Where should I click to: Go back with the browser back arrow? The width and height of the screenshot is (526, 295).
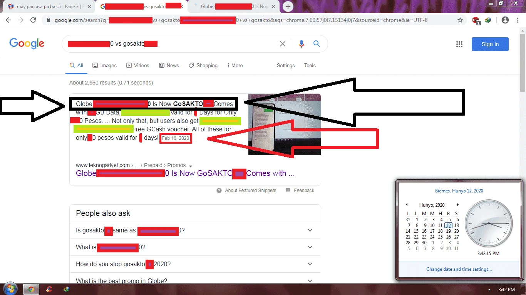8,20
